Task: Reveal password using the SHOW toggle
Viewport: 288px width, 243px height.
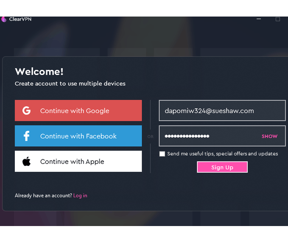Action: 269,136
